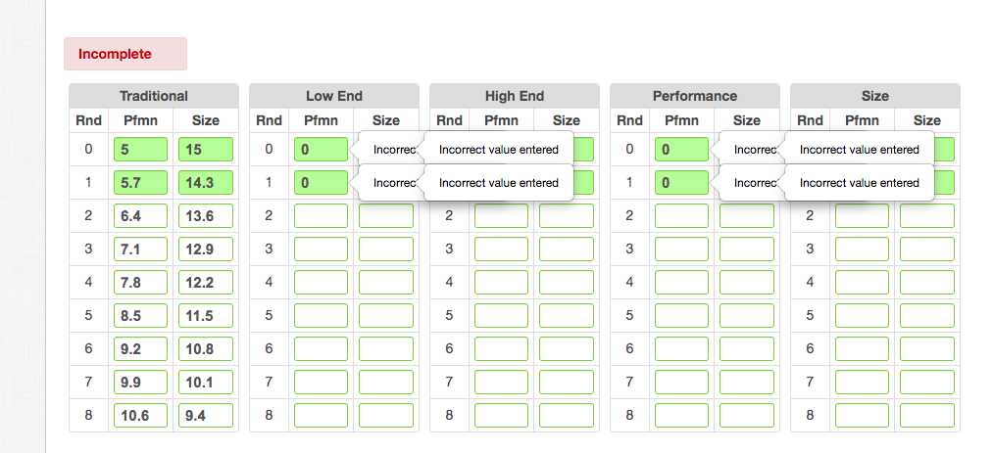Click Low End round 0 Pfmn field
This screenshot has height=453, width=993.
coord(322,150)
